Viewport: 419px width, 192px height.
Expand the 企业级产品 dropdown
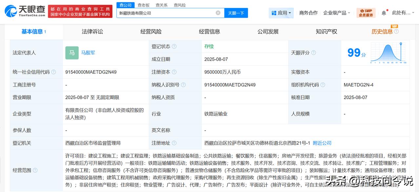click(x=337, y=13)
